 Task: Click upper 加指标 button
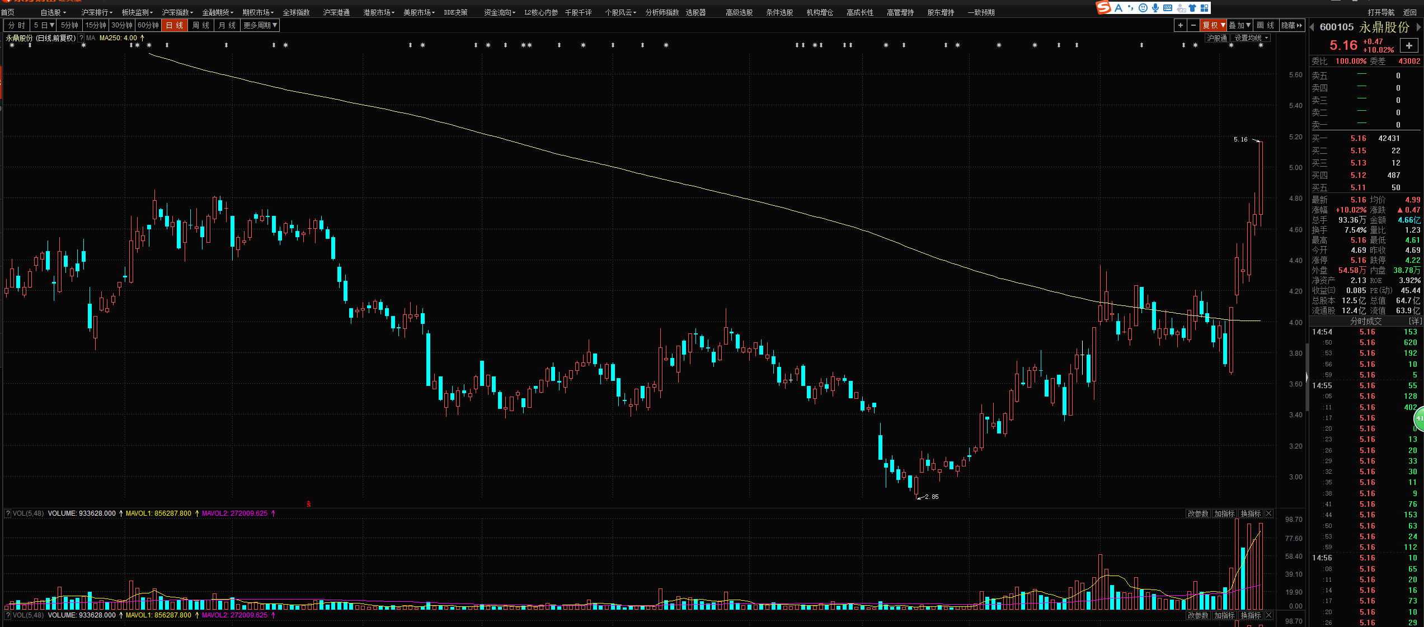pyautogui.click(x=1224, y=513)
